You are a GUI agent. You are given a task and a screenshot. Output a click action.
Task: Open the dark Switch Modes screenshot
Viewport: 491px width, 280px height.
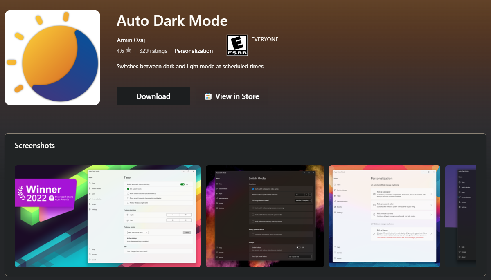(x=265, y=216)
